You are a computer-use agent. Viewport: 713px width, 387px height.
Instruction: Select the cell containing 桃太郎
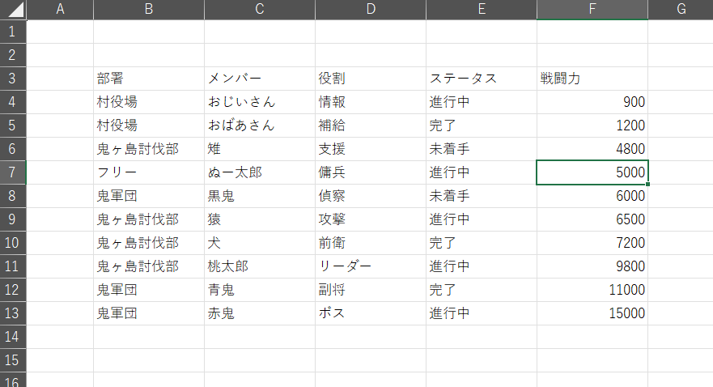pyautogui.click(x=260, y=266)
